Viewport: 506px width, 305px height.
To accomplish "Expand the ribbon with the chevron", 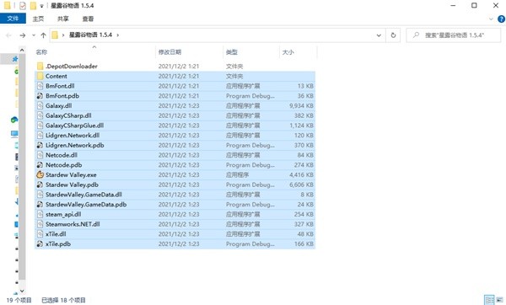I will click(491, 19).
